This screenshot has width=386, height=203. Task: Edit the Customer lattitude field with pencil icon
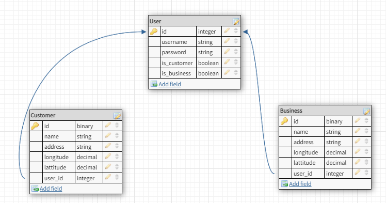point(108,166)
